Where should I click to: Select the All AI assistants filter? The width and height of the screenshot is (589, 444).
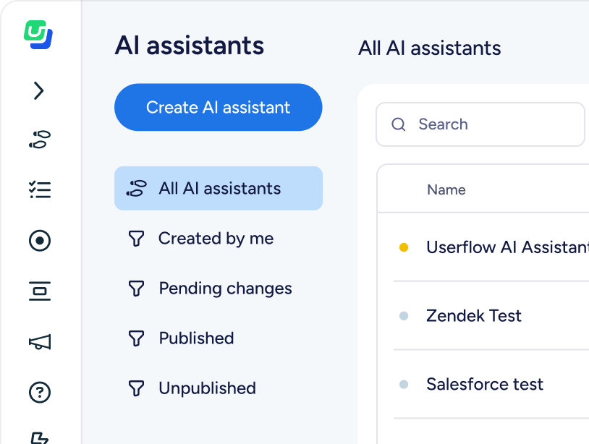(x=219, y=189)
